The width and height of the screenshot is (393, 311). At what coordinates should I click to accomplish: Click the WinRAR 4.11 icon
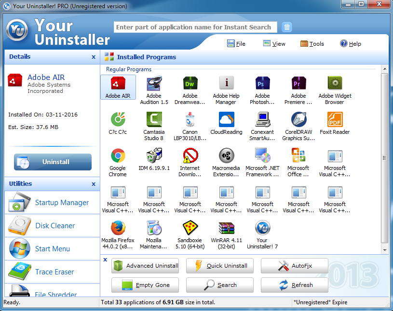tap(226, 228)
